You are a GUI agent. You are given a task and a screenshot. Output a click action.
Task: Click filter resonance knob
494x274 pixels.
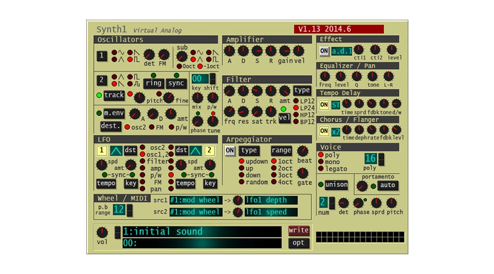[x=243, y=111]
